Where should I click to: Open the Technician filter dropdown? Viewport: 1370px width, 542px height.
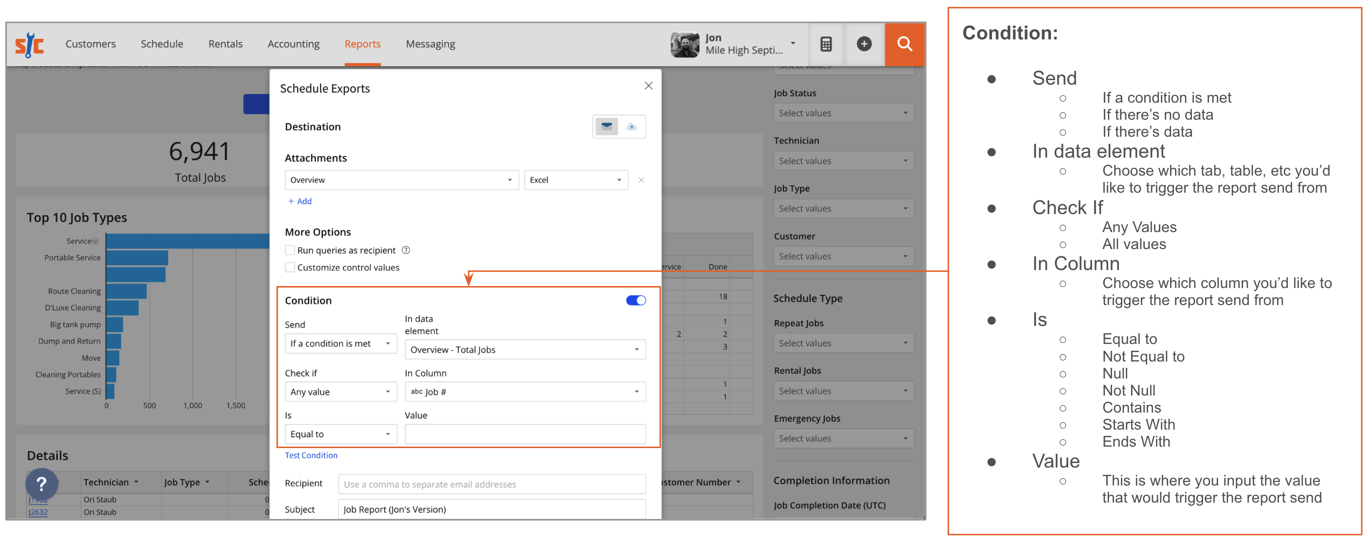coord(844,161)
